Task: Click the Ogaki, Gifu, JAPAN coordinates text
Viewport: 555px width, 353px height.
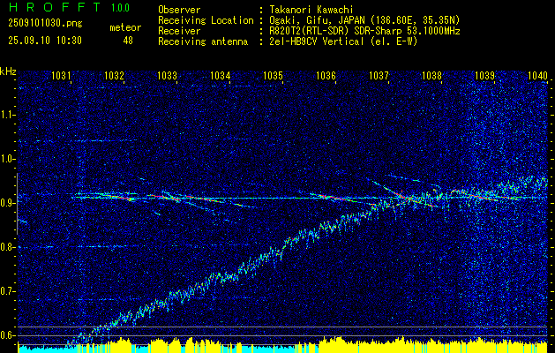Action: pyautogui.click(x=364, y=20)
